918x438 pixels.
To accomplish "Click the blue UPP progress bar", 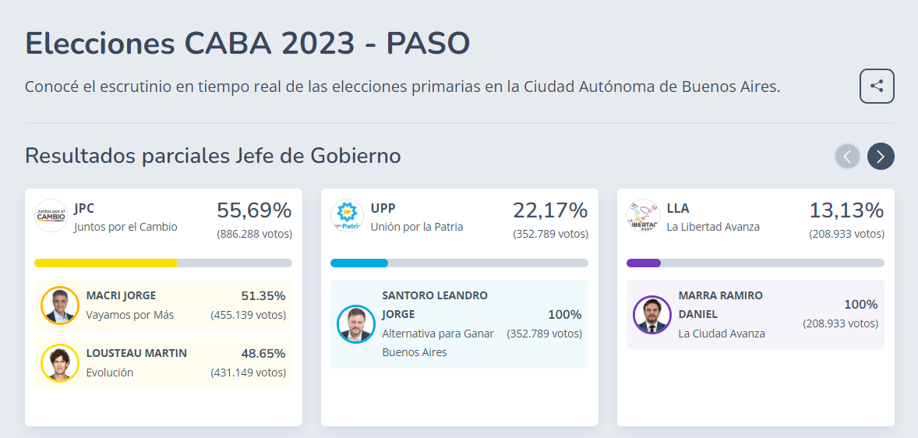I will point(359,263).
